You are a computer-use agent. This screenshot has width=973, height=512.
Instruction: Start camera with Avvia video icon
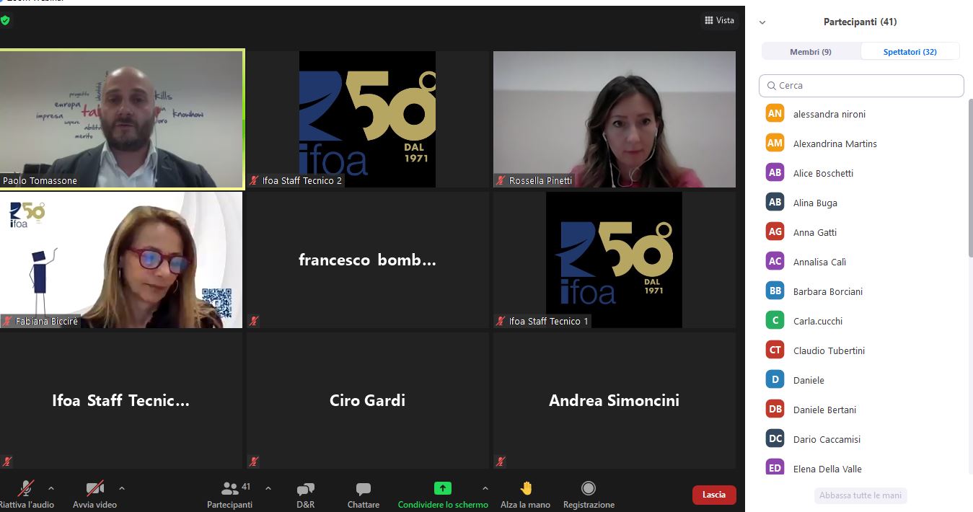(x=94, y=488)
